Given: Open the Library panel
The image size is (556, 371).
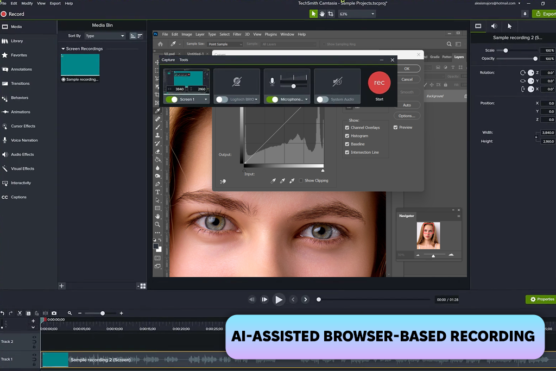Looking at the screenshot, I should 13,41.
